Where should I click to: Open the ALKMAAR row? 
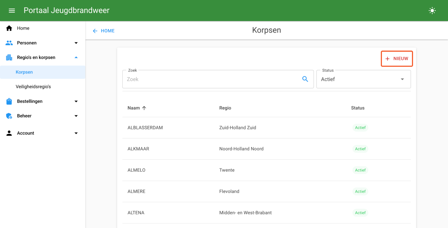pos(267,149)
